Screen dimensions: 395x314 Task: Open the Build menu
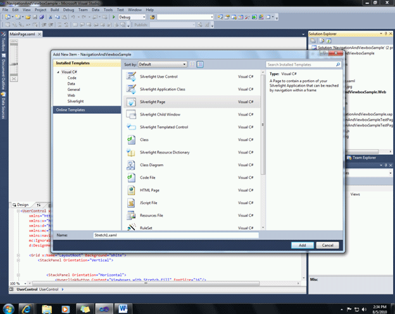[x=54, y=10]
